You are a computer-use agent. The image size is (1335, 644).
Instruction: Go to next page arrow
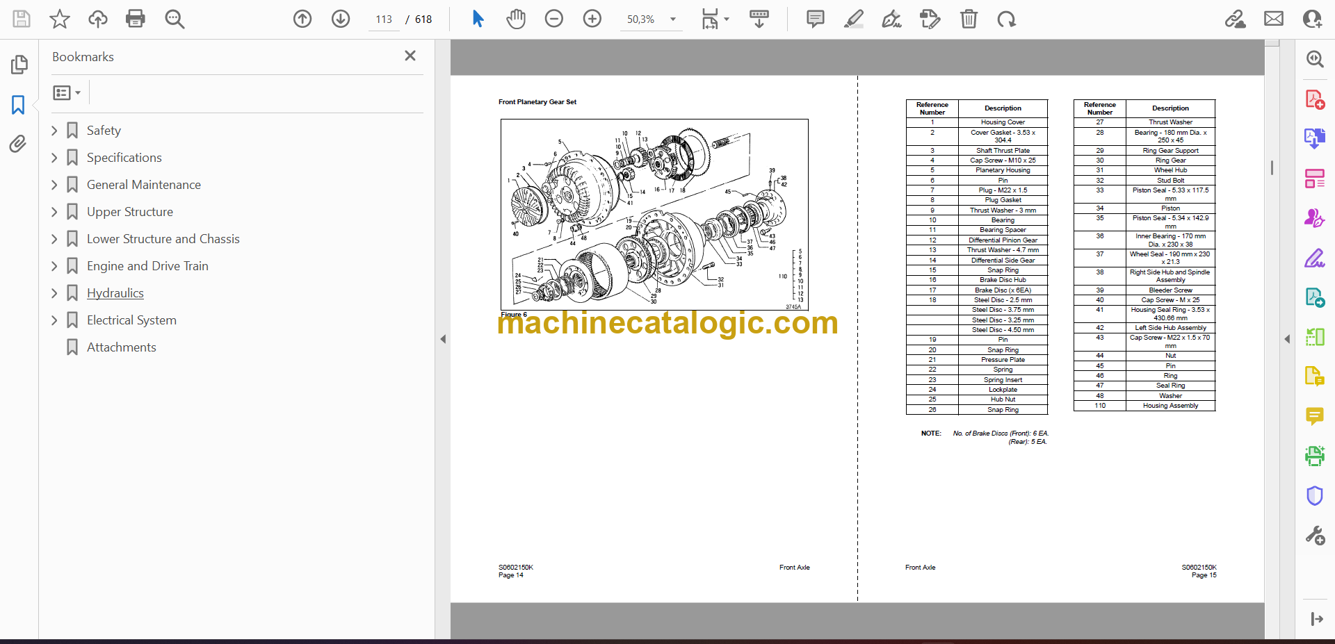click(x=341, y=19)
